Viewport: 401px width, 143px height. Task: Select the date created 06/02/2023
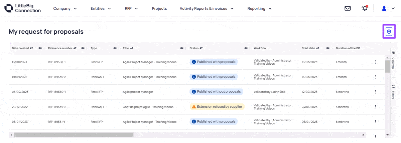coord(20,92)
